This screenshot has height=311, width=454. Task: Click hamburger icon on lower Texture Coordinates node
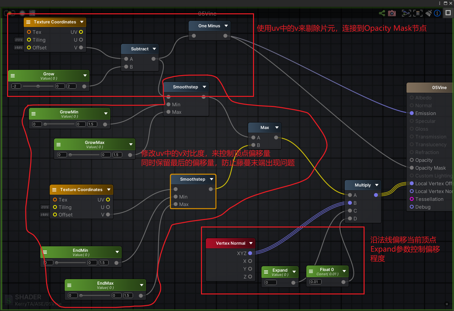click(54, 190)
